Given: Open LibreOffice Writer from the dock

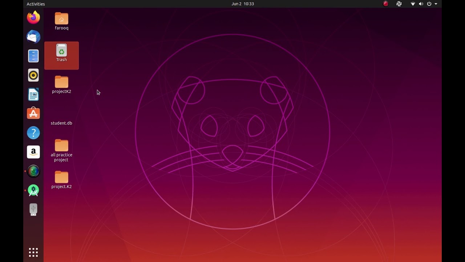Looking at the screenshot, I should coord(33,95).
